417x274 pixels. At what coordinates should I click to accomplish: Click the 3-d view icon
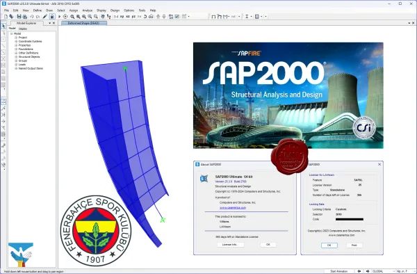click(x=116, y=17)
